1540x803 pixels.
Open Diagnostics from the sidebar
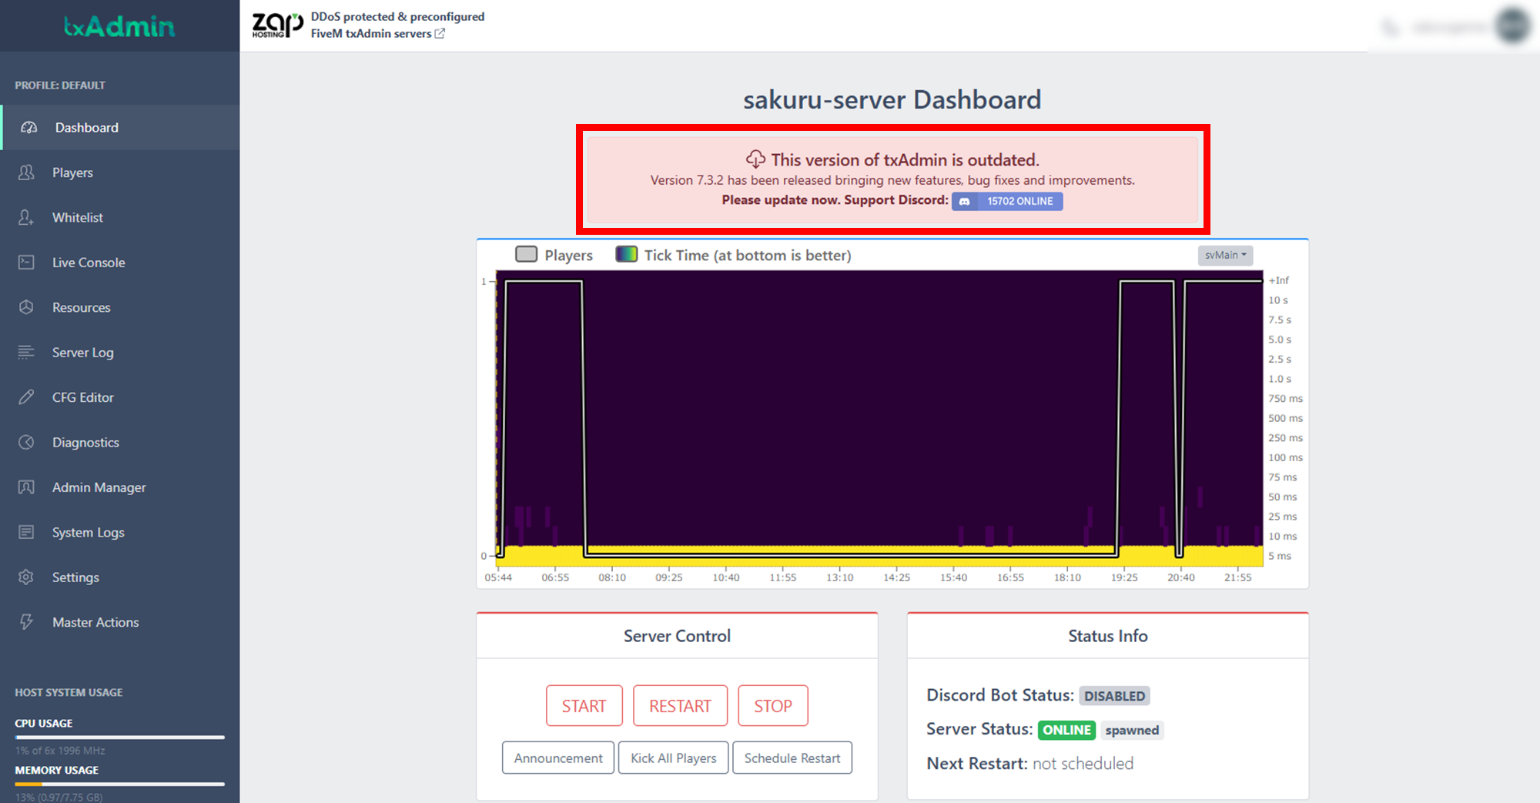click(85, 443)
